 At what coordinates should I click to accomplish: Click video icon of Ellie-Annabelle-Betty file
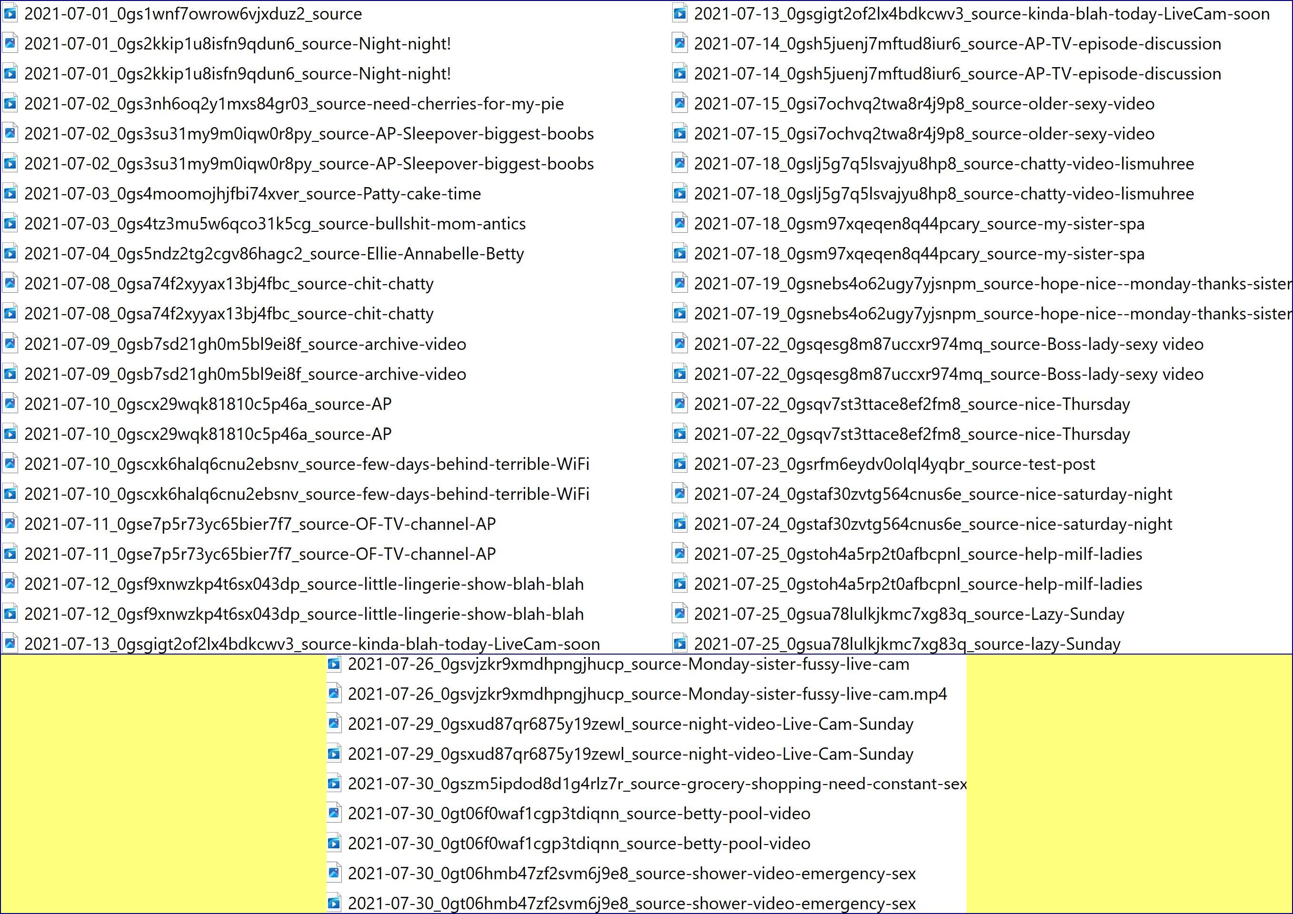click(x=10, y=253)
